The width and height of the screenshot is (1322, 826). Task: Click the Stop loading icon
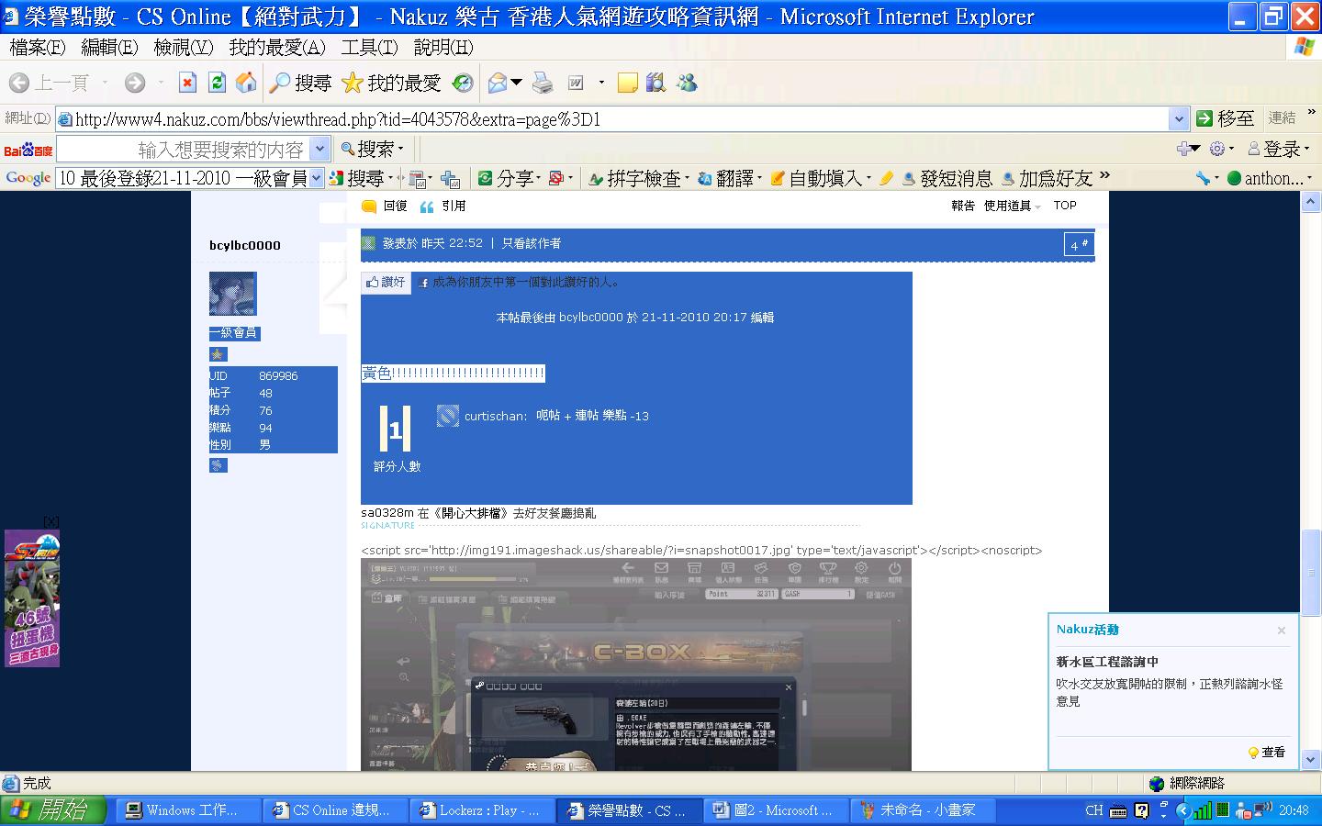coord(187,84)
